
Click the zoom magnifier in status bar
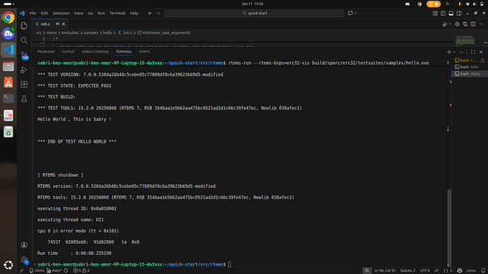click(367, 270)
